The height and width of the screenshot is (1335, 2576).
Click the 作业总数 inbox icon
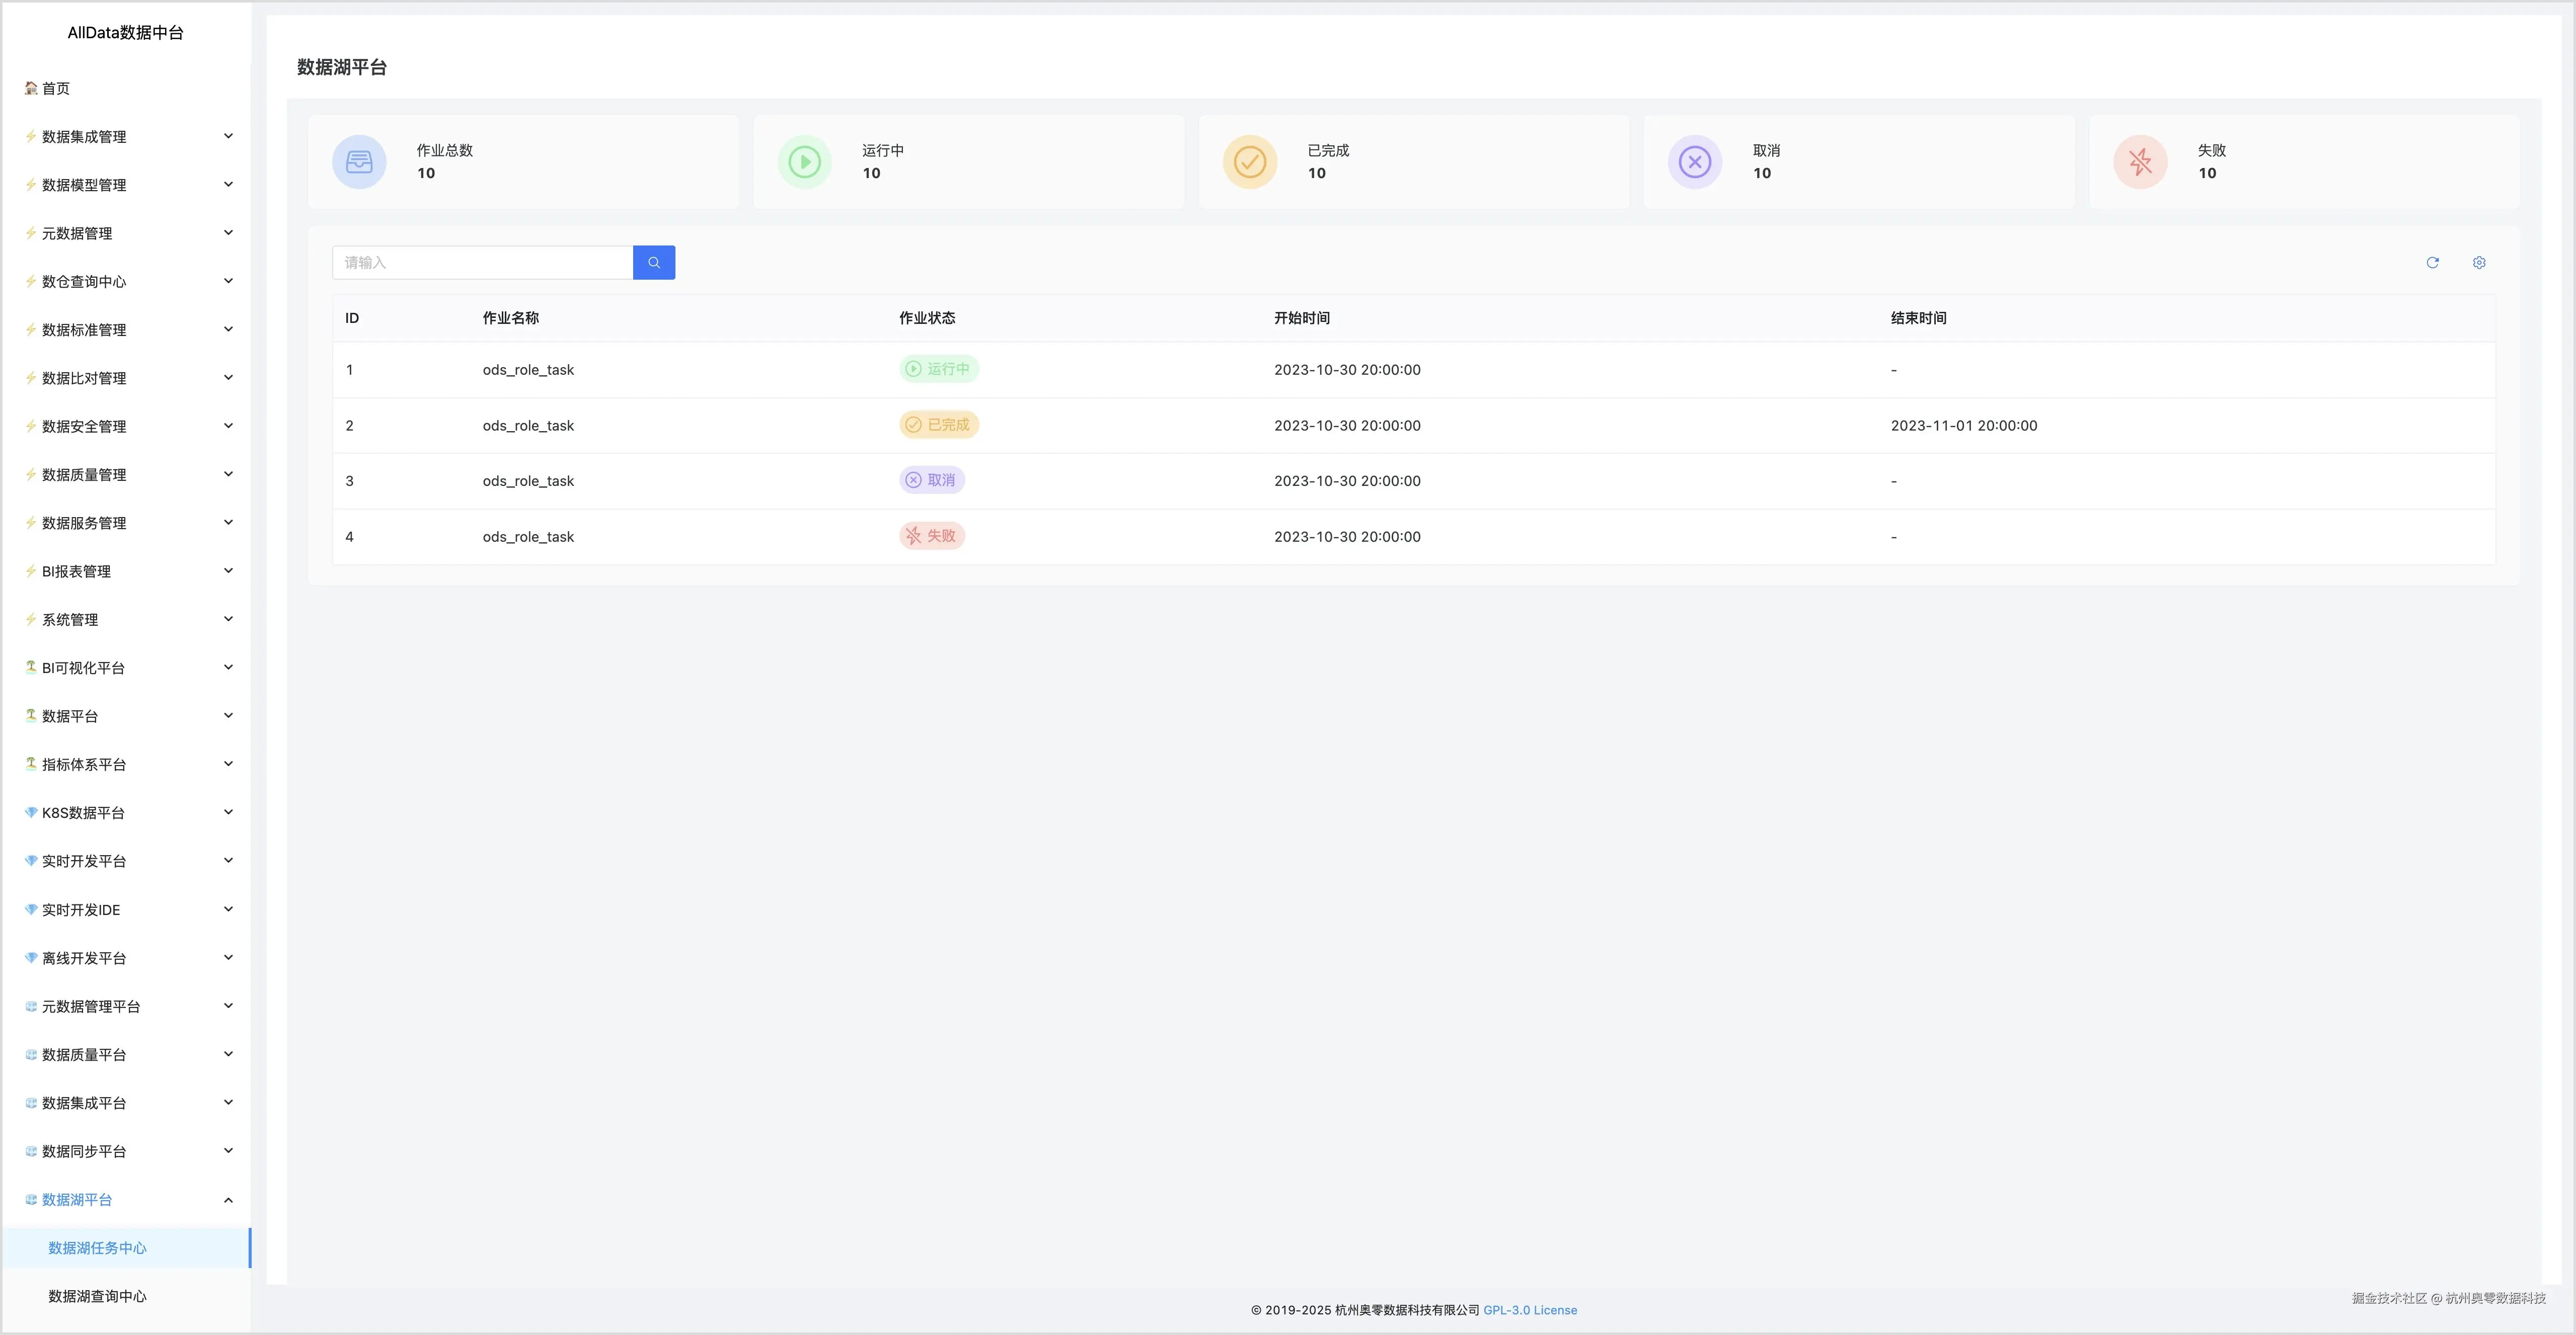click(x=359, y=162)
